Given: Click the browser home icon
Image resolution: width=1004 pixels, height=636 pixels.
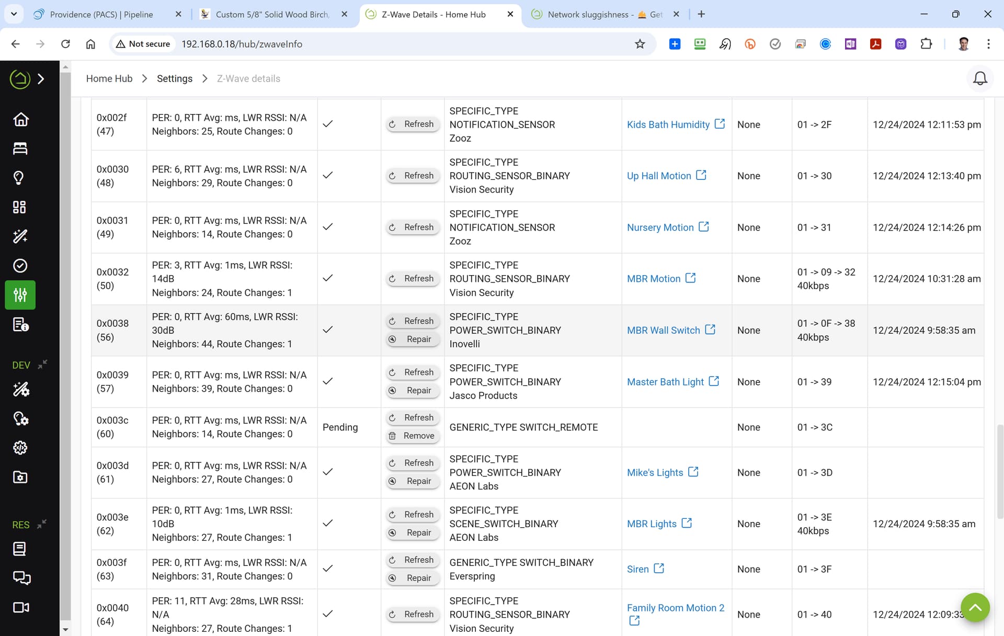Looking at the screenshot, I should [90, 44].
